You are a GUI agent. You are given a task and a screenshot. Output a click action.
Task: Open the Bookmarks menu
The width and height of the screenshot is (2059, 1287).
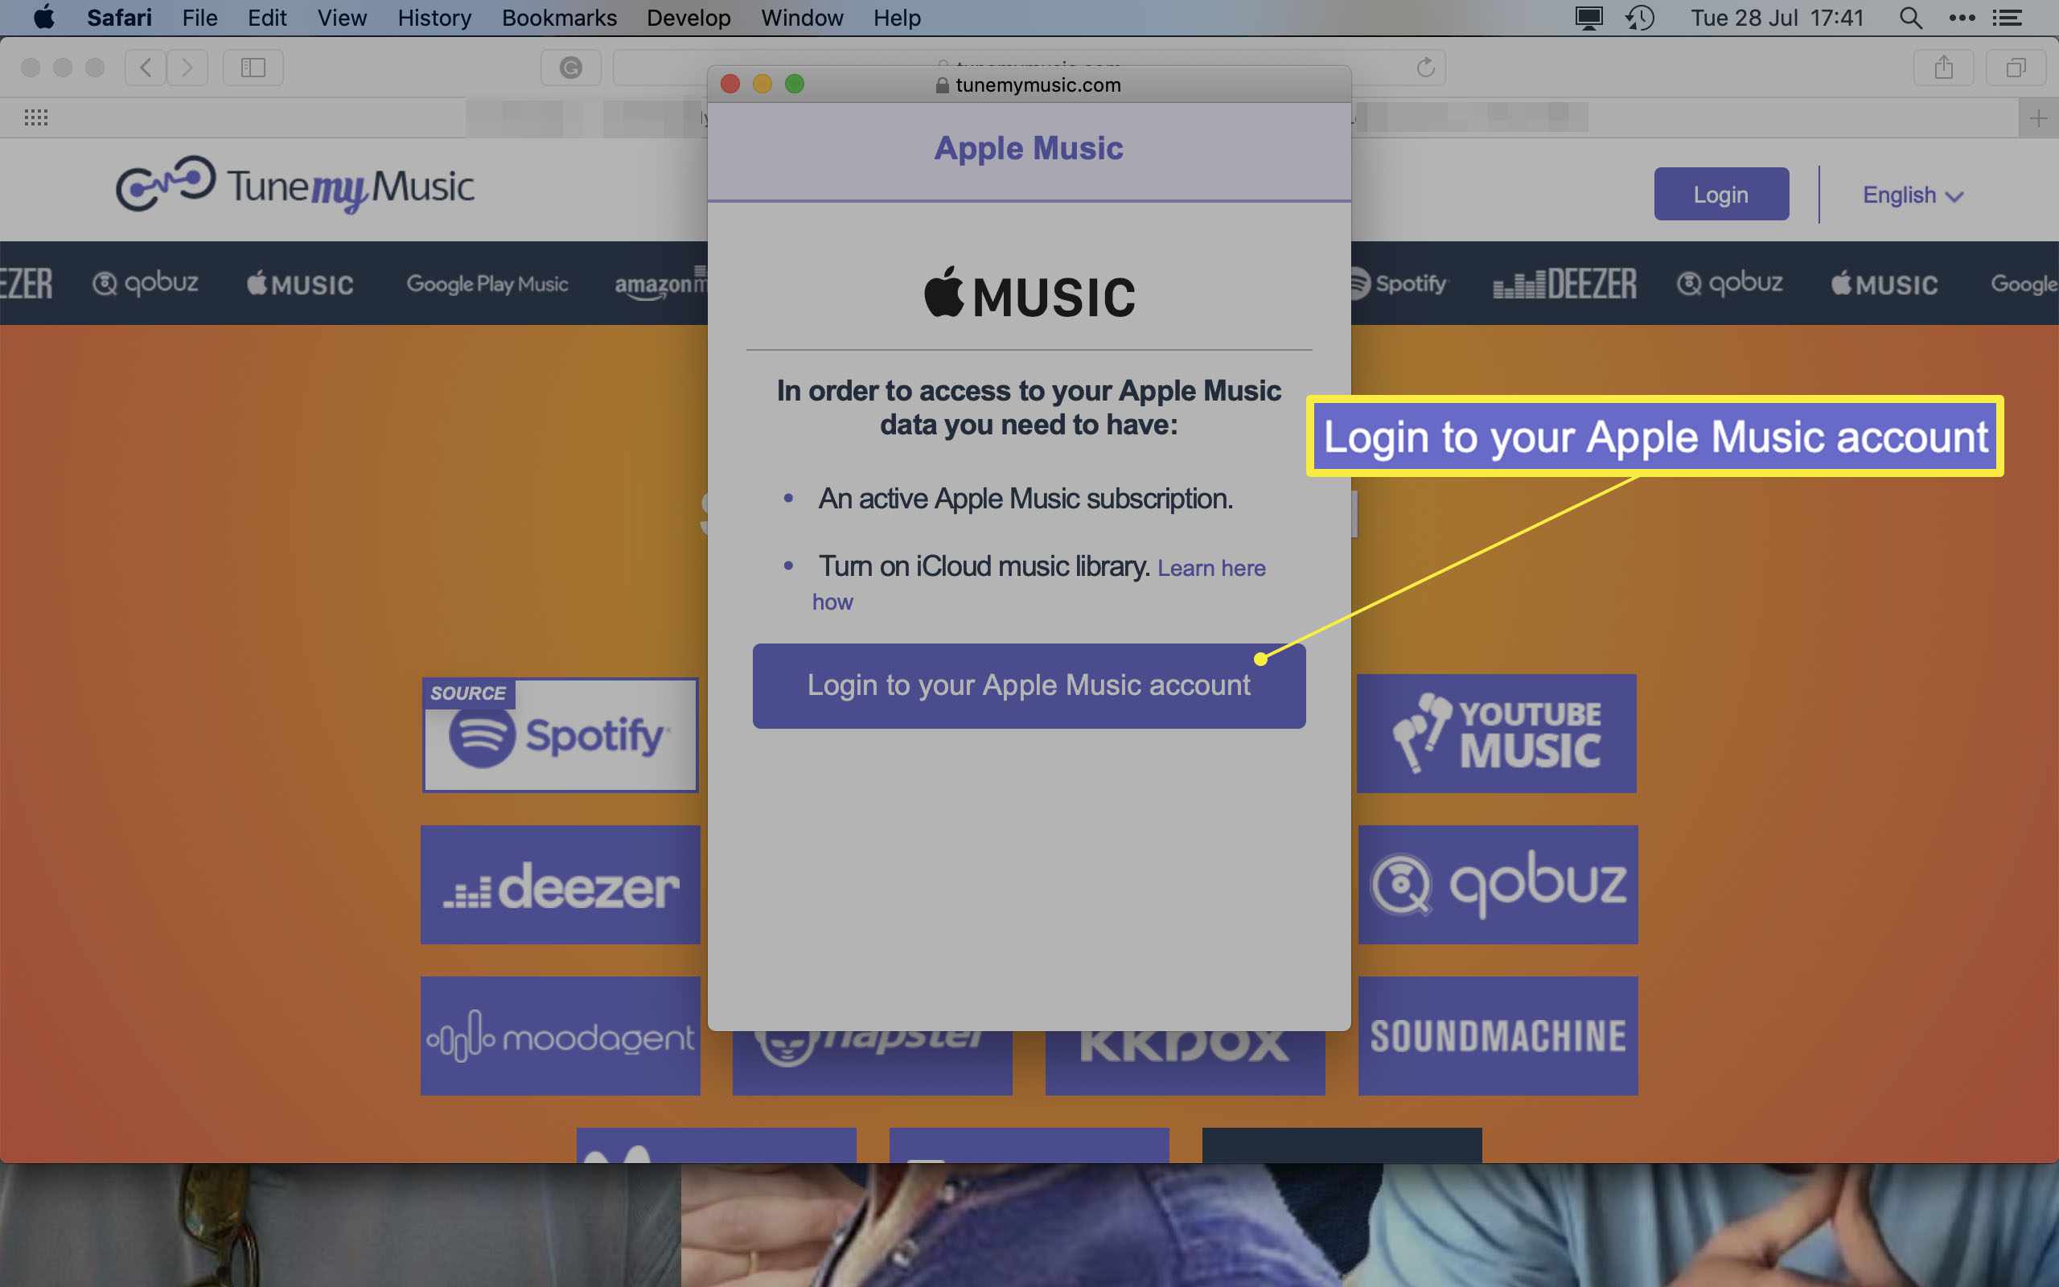coord(559,17)
